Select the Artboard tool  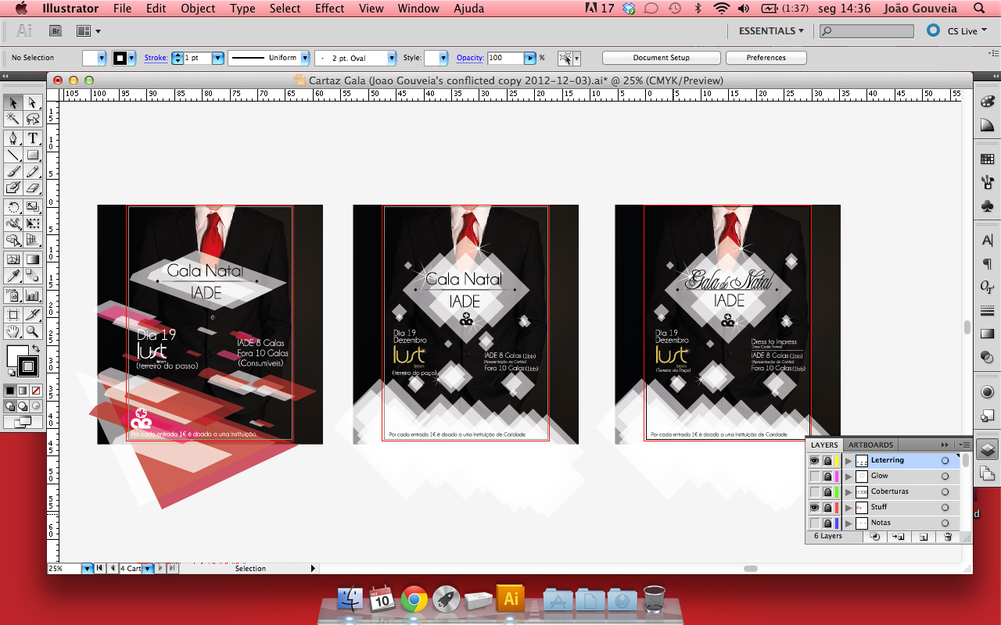click(13, 315)
